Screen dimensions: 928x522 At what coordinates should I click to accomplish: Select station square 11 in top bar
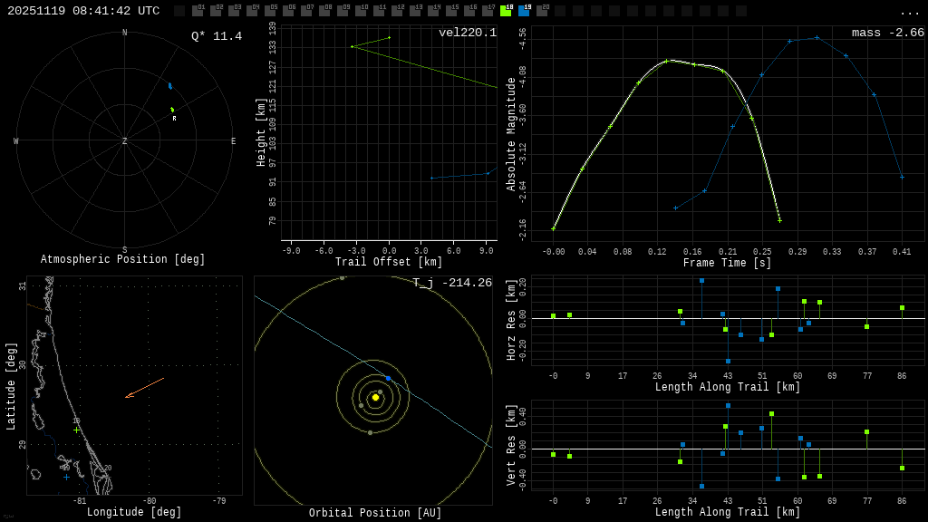pos(379,11)
